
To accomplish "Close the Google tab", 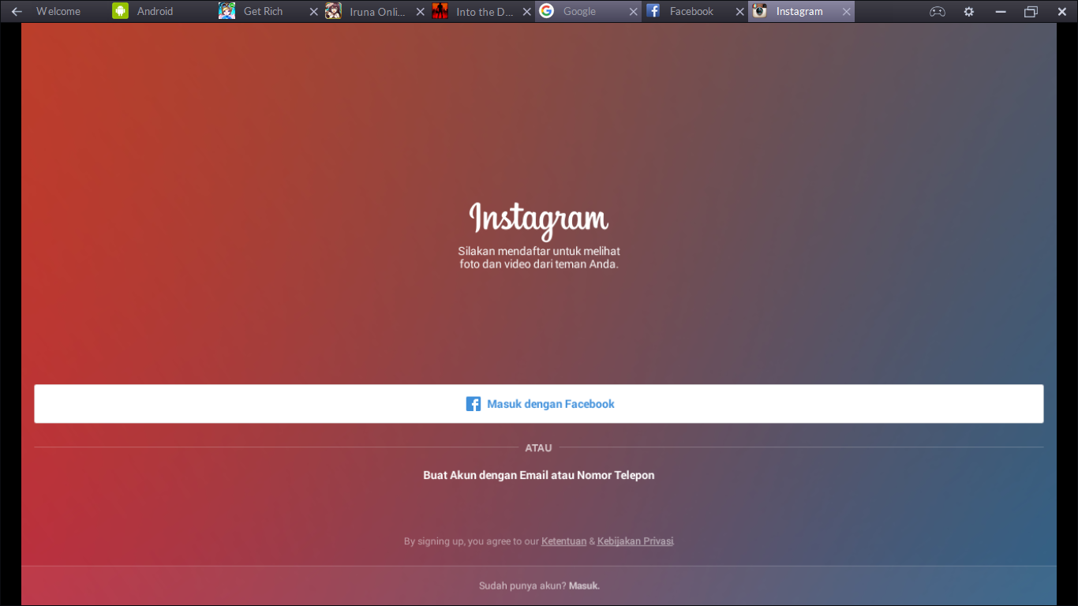I will 633,12.
